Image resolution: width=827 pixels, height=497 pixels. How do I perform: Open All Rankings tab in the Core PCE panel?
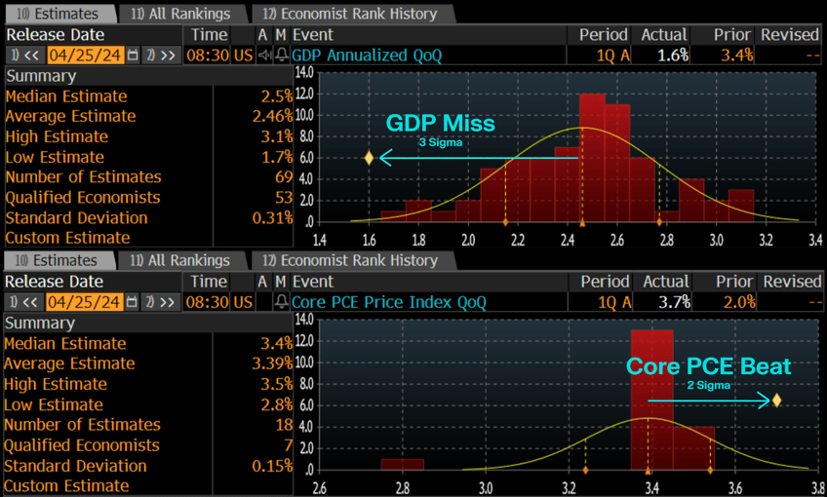180,260
